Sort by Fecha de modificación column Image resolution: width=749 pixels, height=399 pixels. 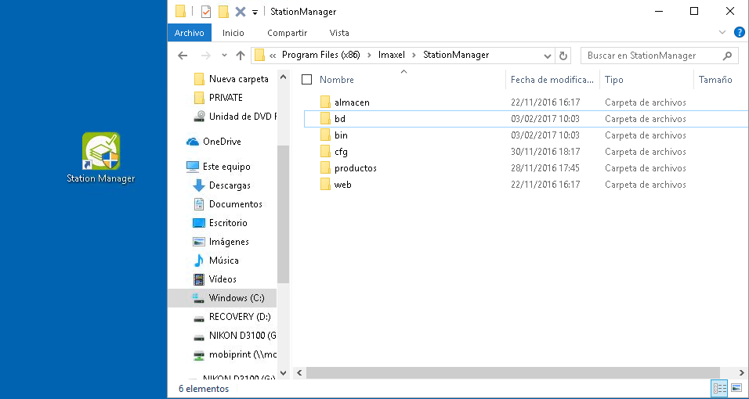point(552,80)
